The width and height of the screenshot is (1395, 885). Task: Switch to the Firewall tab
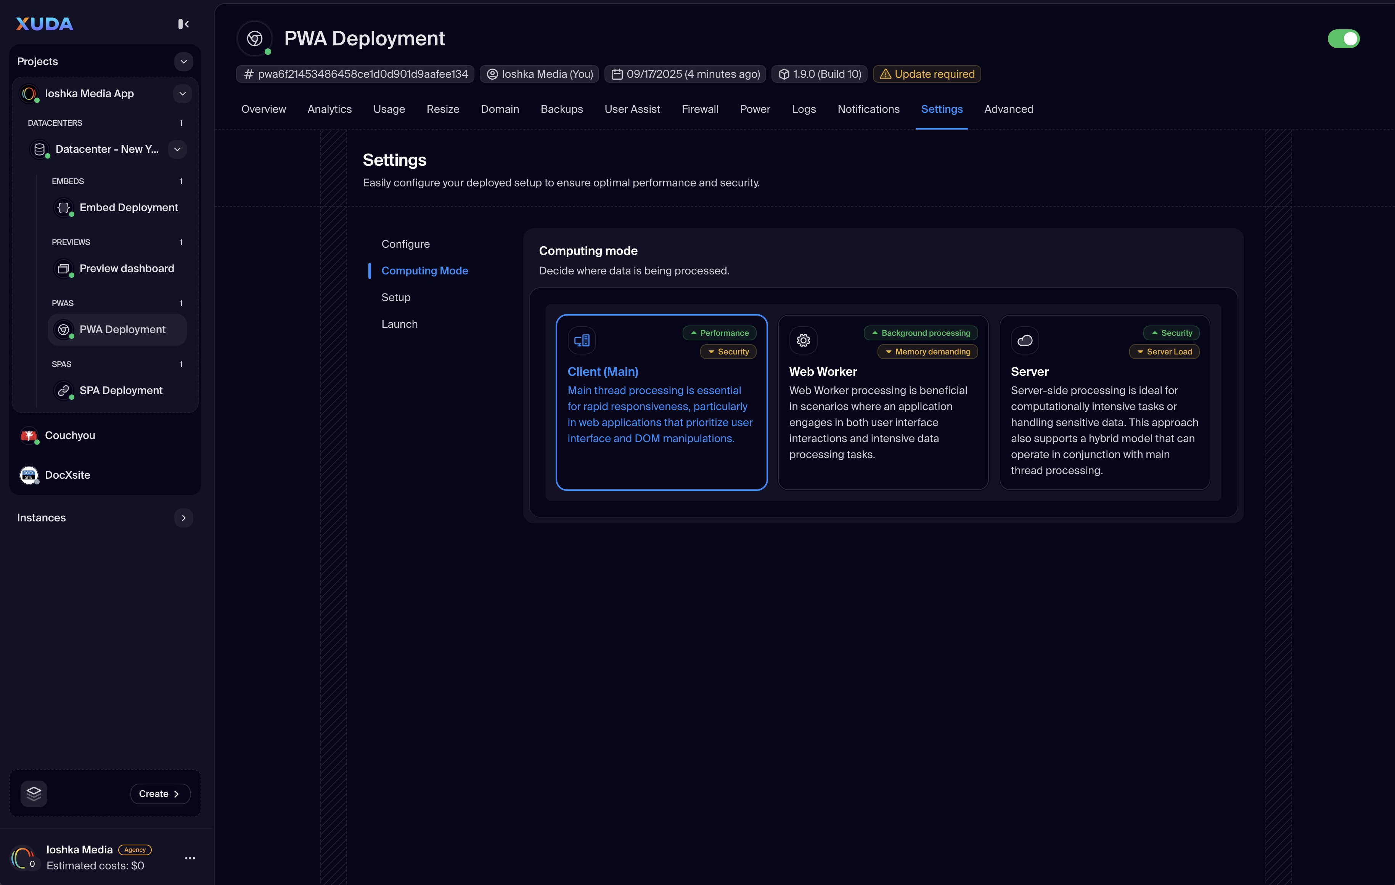click(699, 109)
